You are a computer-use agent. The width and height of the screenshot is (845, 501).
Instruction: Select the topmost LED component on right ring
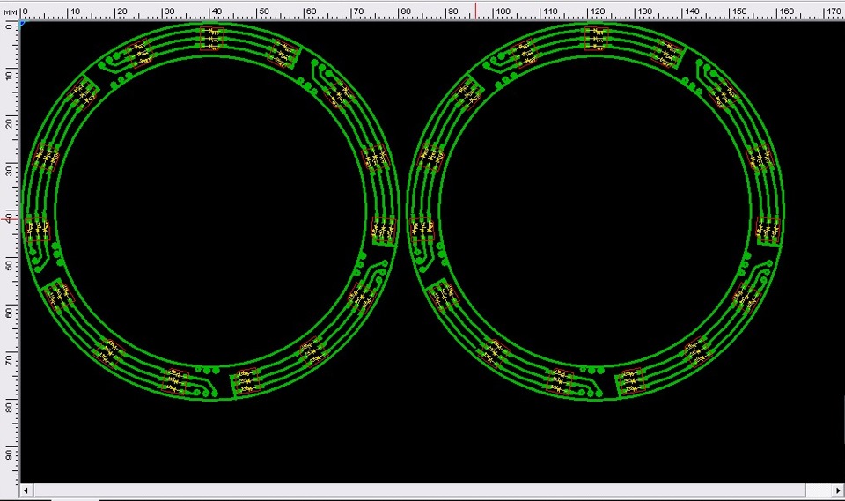596,39
